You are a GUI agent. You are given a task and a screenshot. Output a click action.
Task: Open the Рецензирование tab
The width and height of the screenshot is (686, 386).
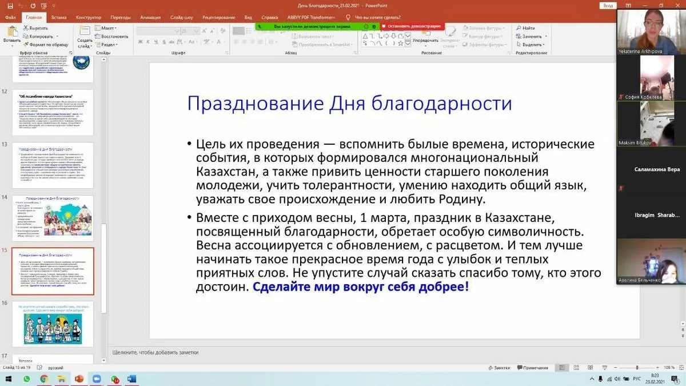coord(219,17)
